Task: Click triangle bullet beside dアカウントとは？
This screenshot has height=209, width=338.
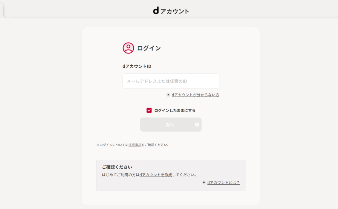Action: coord(204,182)
